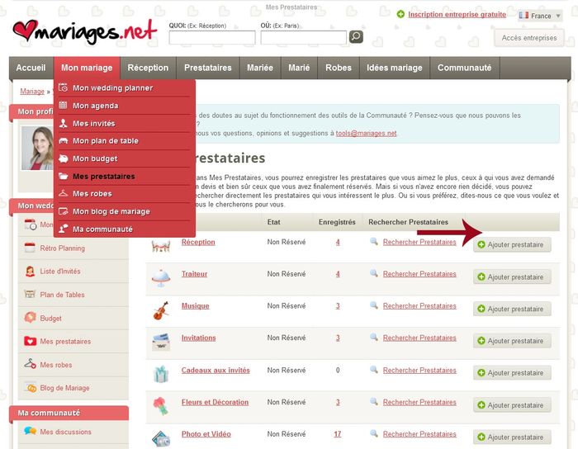Open the Prestataires navigation tab
The height and width of the screenshot is (449, 578).
point(208,68)
